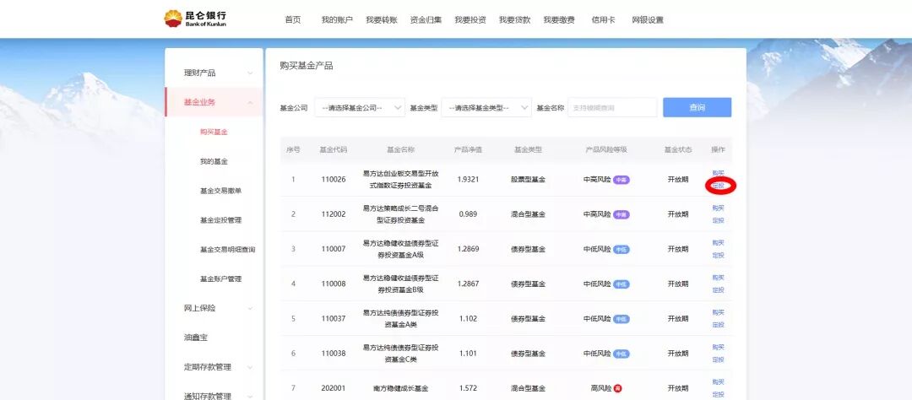Open the 基金公司 dropdown
This screenshot has height=400, width=912.
coord(360,107)
